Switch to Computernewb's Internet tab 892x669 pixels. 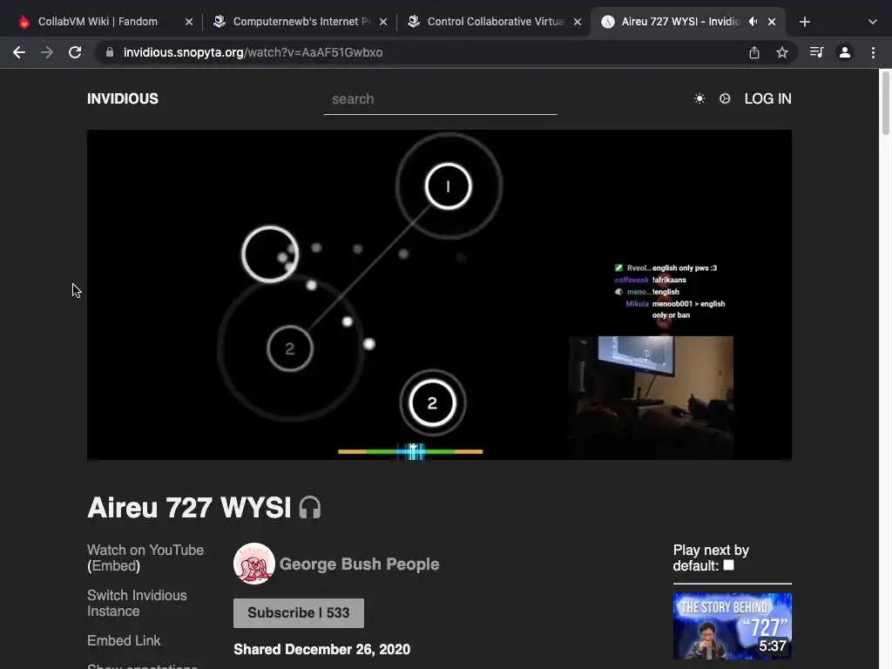pyautogui.click(x=301, y=22)
